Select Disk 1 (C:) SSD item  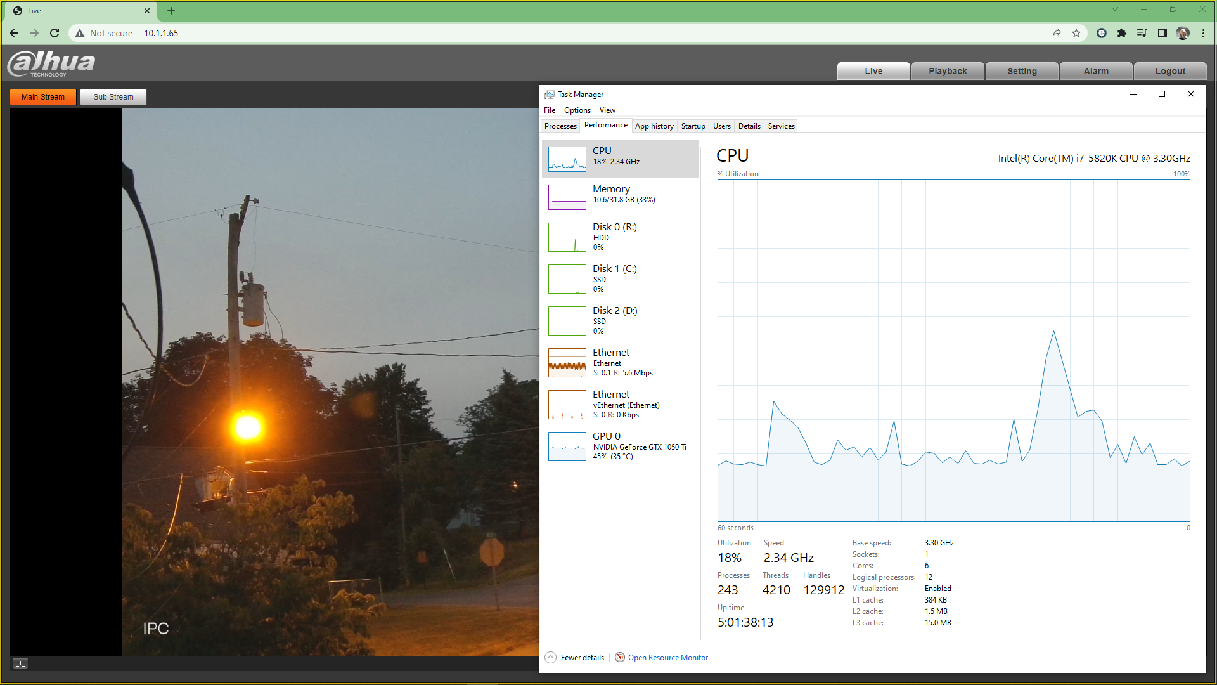620,278
